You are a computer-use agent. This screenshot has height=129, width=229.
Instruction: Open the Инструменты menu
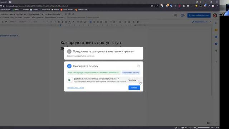point(38,18)
